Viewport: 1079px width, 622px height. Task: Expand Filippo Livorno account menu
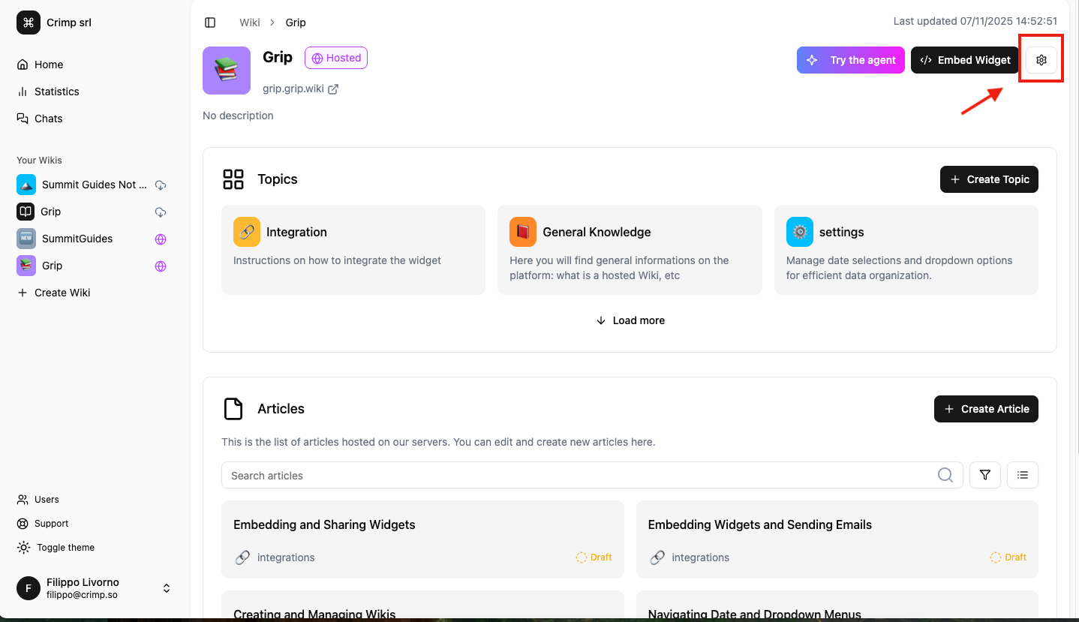(x=167, y=588)
